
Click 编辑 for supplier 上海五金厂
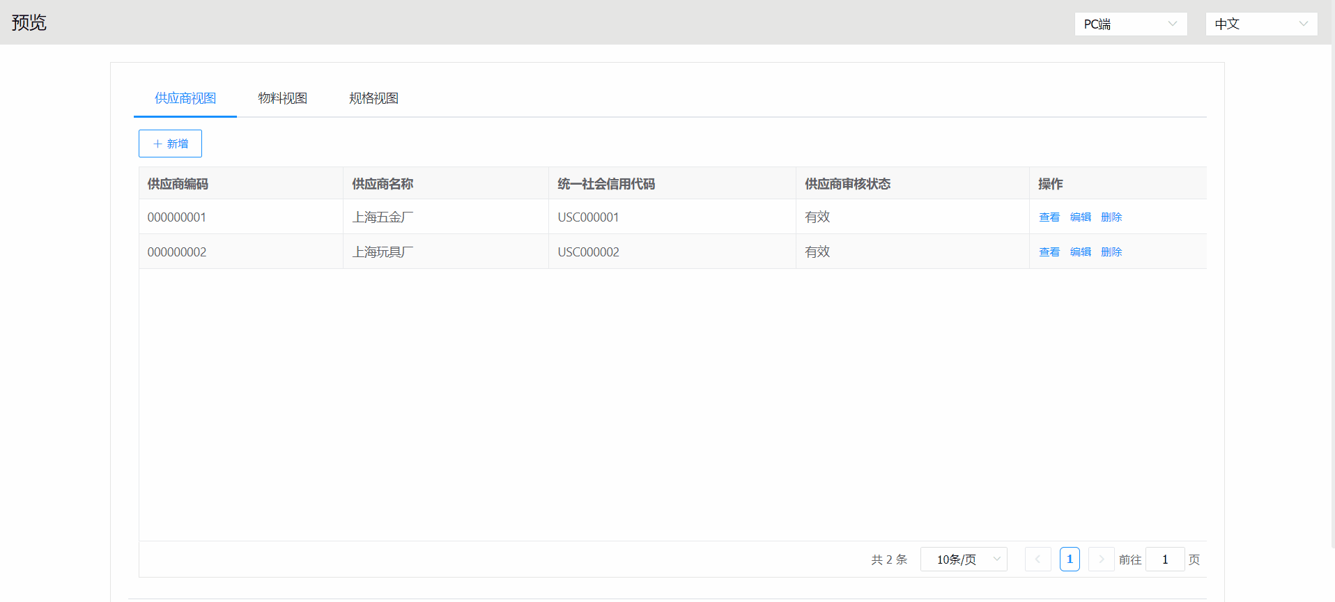tap(1080, 217)
